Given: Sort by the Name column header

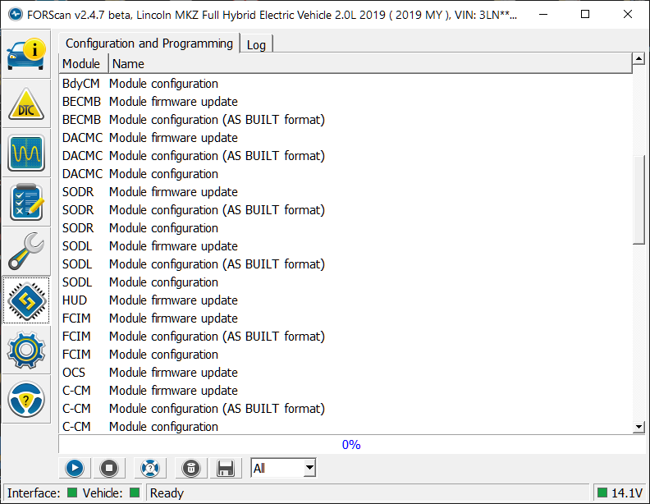Looking at the screenshot, I should point(370,64).
